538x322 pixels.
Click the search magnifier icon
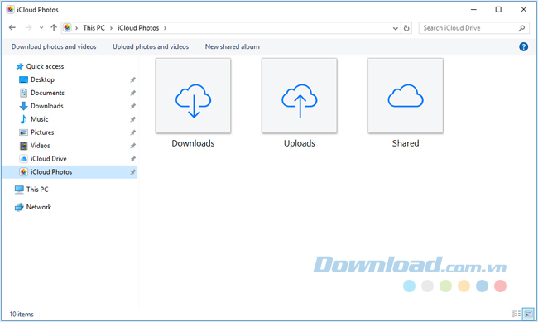tap(521, 28)
